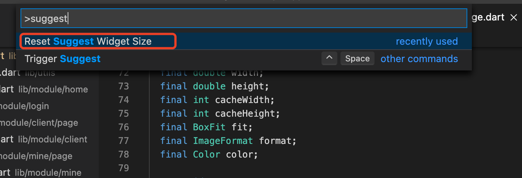Open the entry ending in module/mine/page
The height and width of the screenshot is (178, 522).
click(36, 156)
